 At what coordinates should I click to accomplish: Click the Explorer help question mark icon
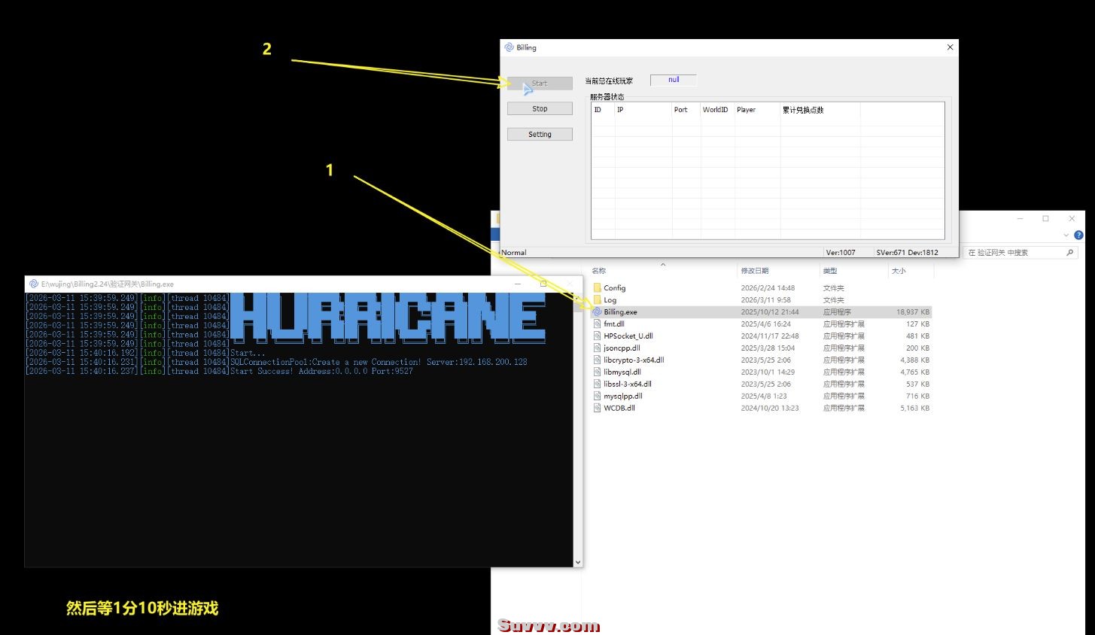1078,235
